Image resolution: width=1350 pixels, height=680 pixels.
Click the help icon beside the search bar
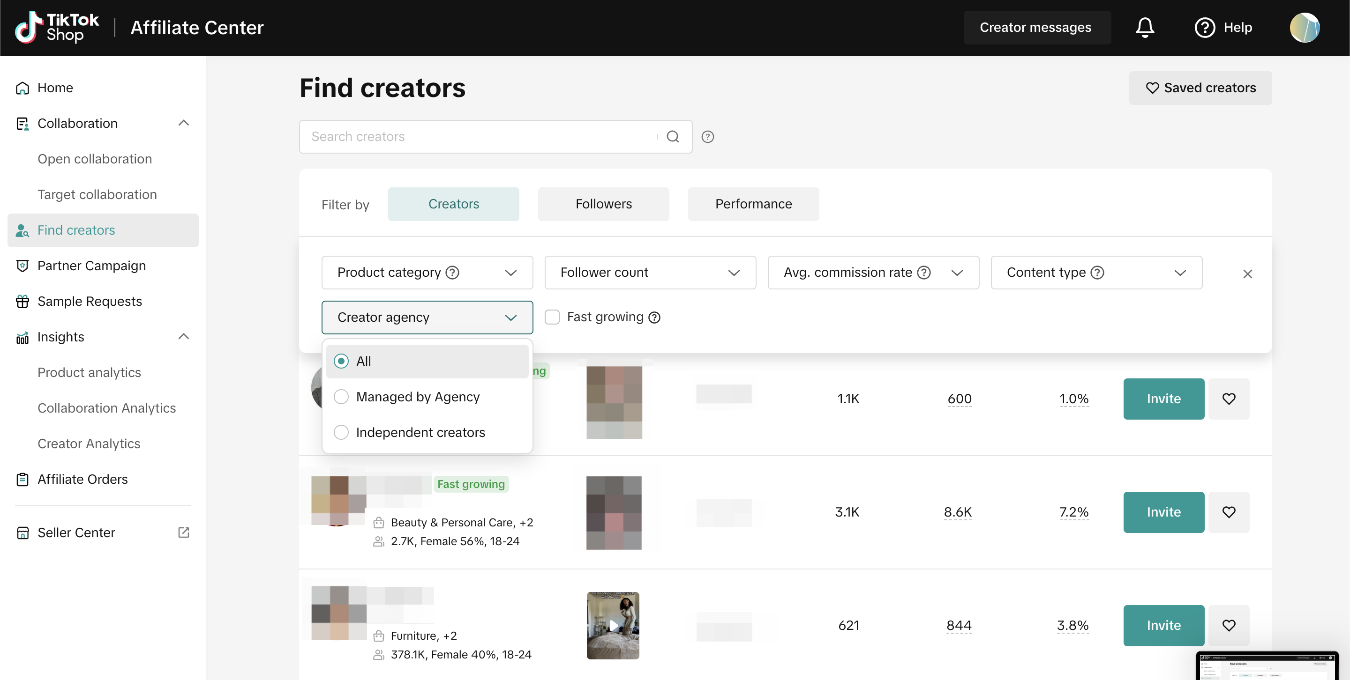tap(707, 137)
